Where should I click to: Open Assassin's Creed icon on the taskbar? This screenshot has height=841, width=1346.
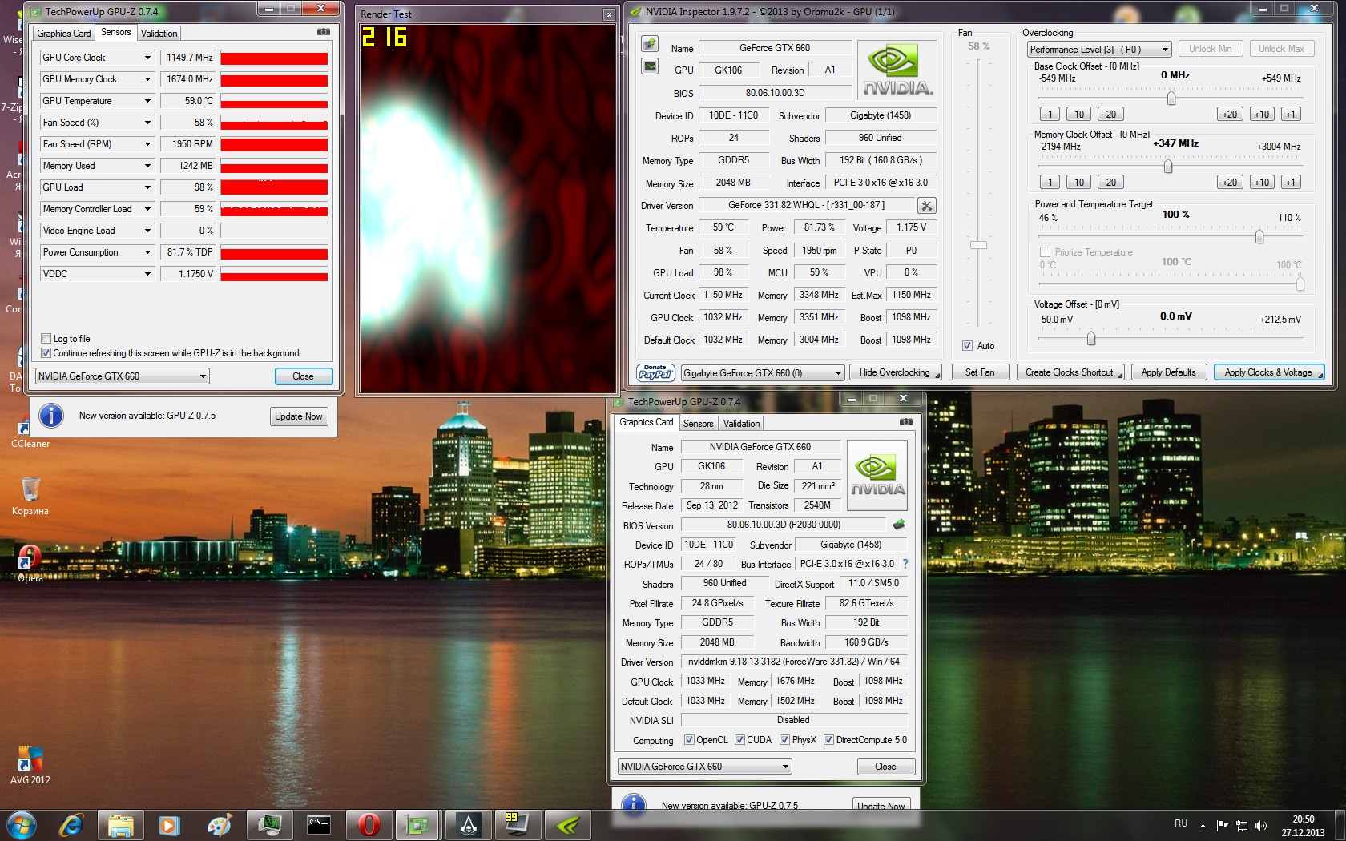[468, 824]
